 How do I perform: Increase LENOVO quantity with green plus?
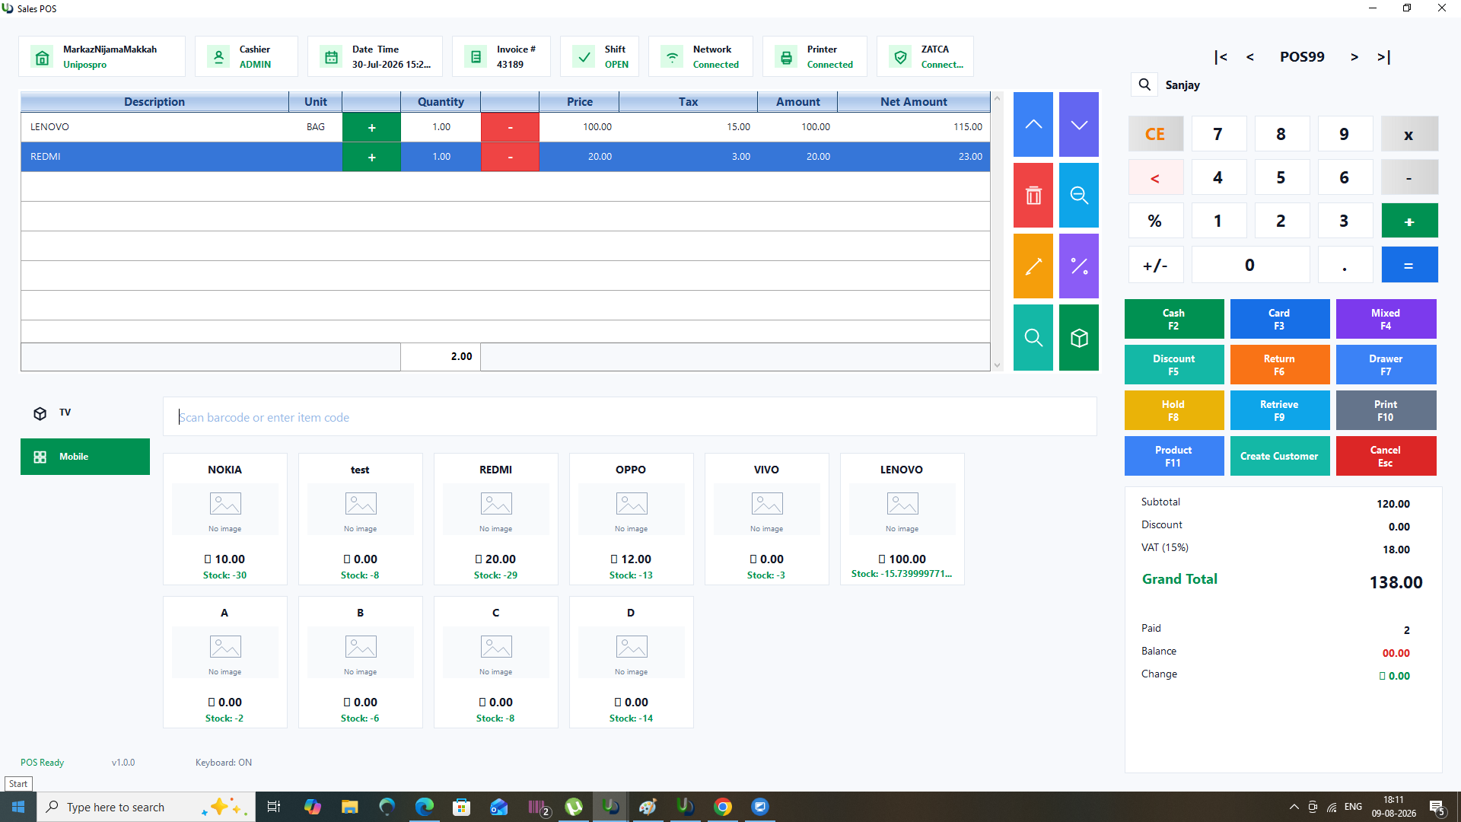coord(371,127)
